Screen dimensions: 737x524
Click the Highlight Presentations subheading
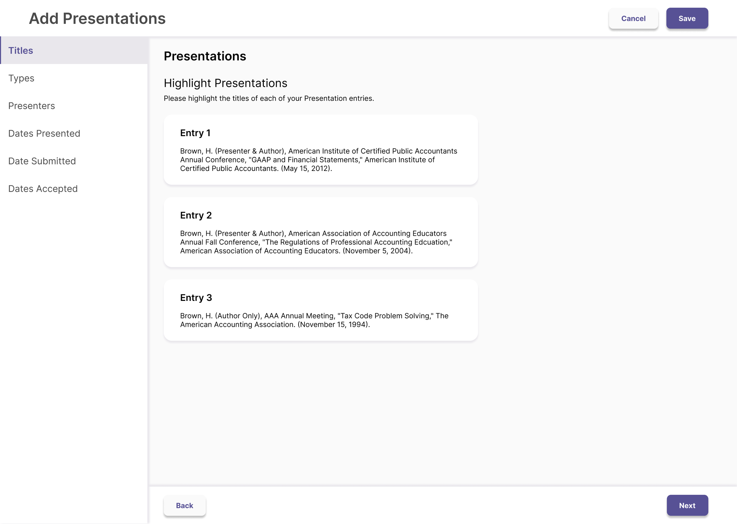pyautogui.click(x=225, y=83)
